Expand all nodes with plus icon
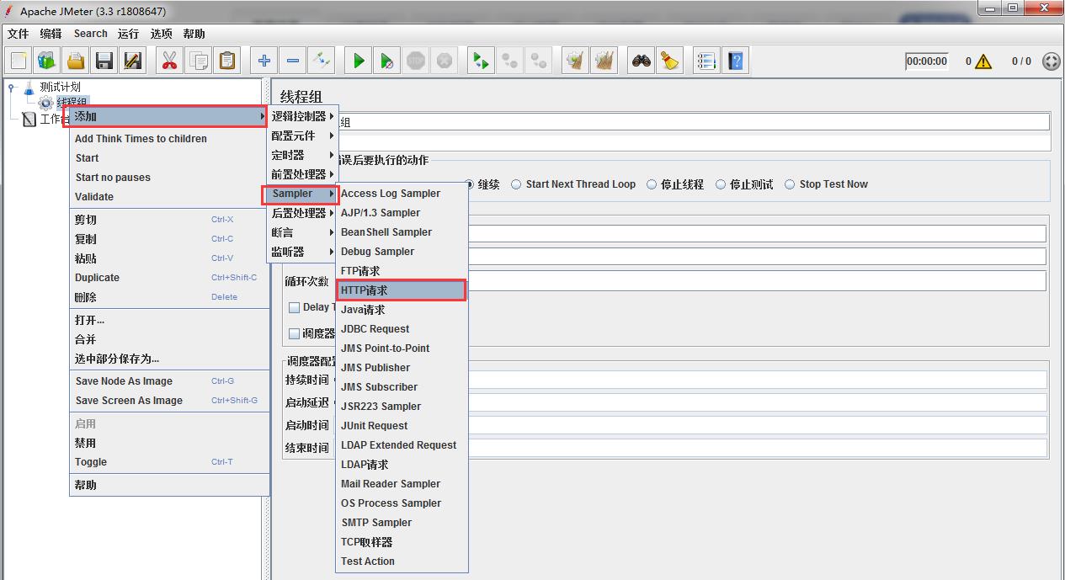 [264, 61]
